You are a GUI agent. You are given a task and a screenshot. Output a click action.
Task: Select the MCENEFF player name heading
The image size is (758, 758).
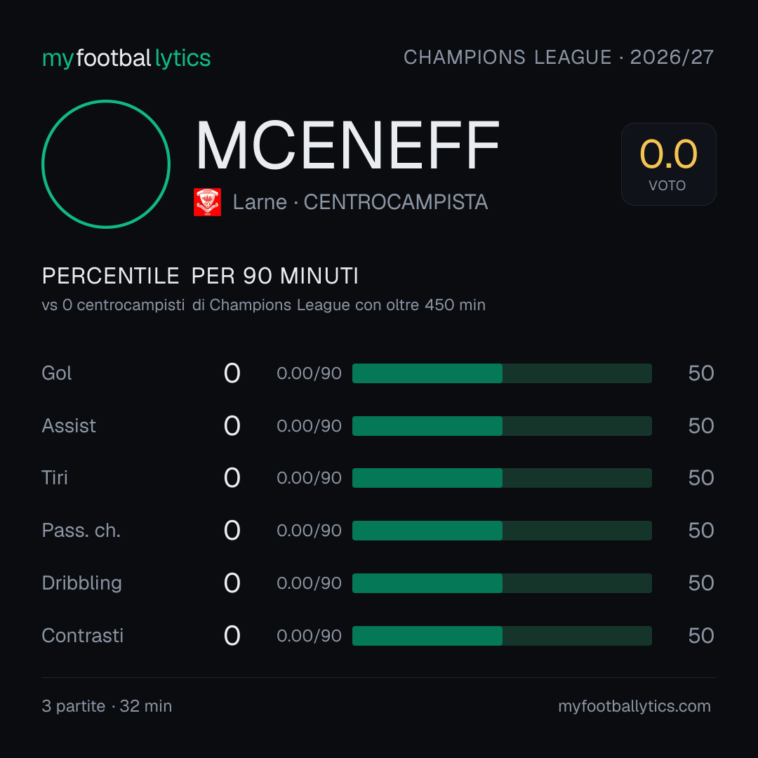tap(347, 145)
